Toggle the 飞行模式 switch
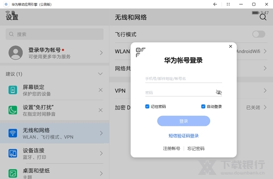Screen dimensions: 273x179 coord(259,34)
